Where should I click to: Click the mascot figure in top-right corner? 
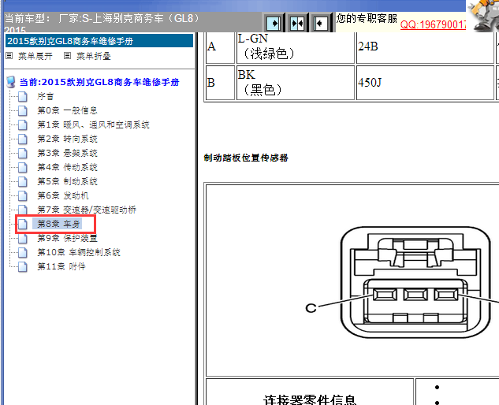[482, 16]
